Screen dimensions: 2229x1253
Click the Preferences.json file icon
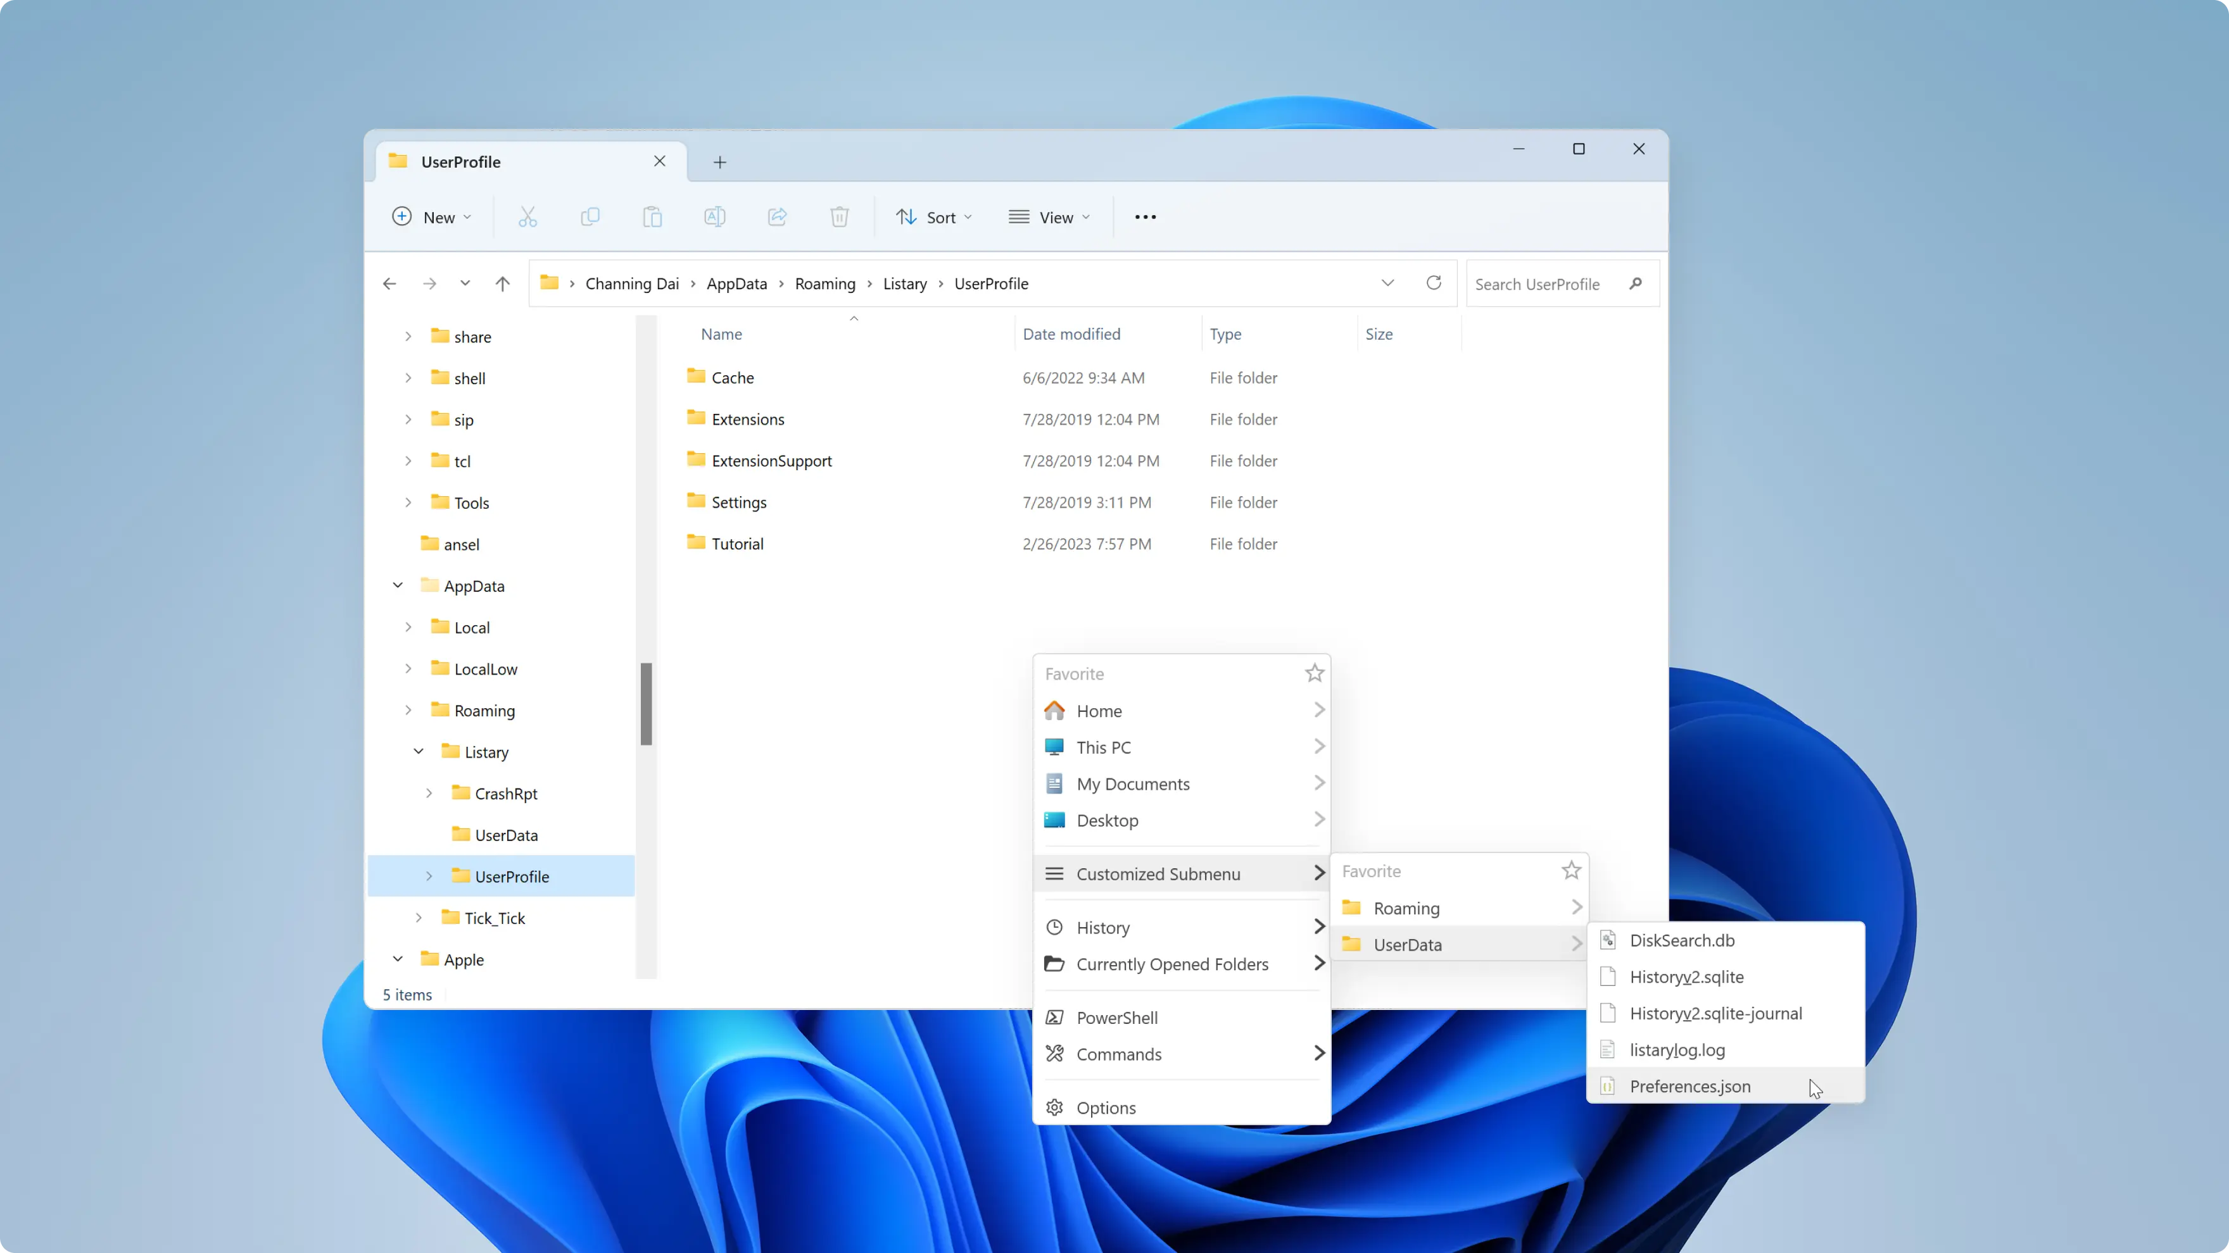[x=1608, y=1086]
